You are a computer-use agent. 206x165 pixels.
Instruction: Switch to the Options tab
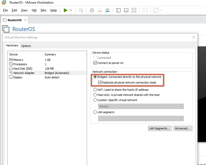(26, 46)
